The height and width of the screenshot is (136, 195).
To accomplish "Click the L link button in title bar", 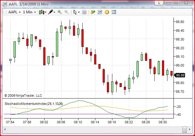I will pos(159,3).
